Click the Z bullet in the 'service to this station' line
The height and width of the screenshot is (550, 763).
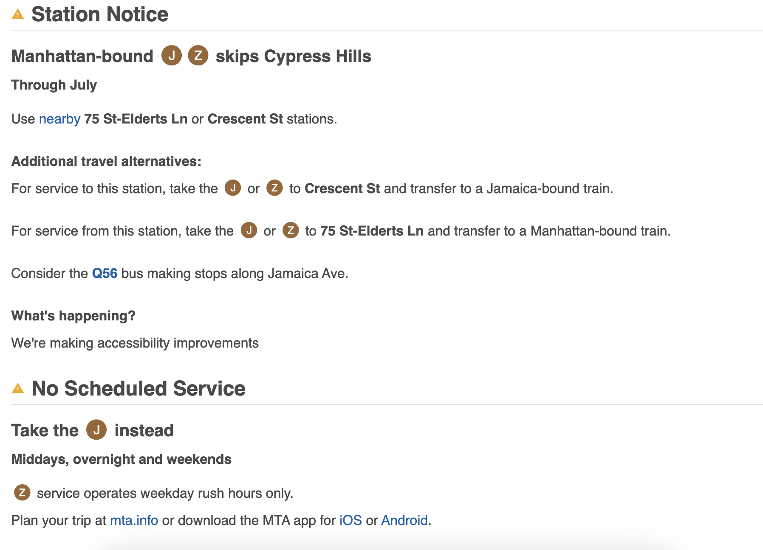[x=274, y=188]
